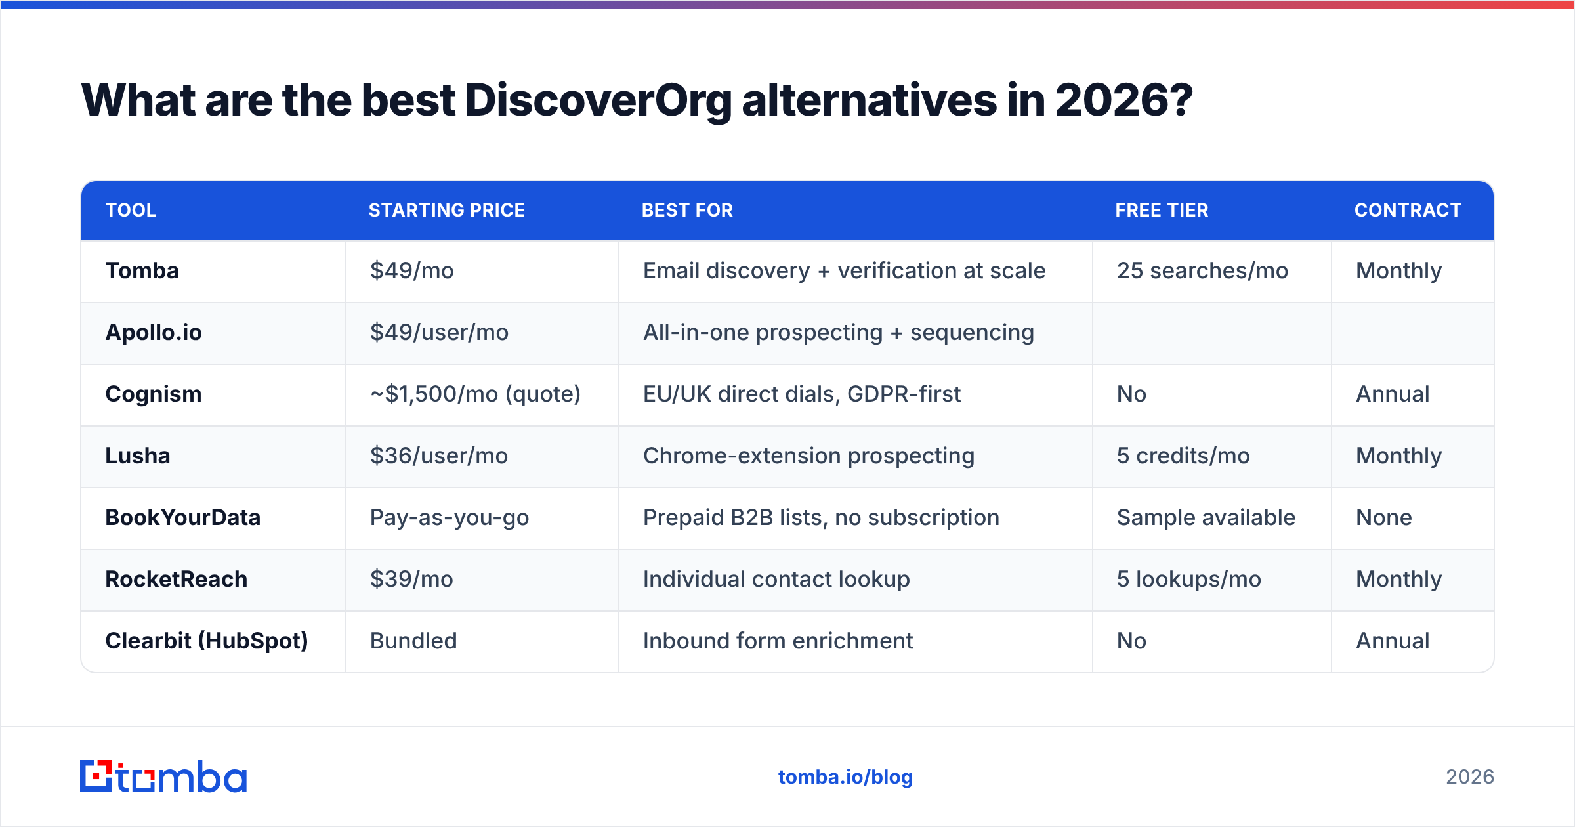The image size is (1575, 827).
Task: Open the tomba.io/blog link
Action: 845,776
